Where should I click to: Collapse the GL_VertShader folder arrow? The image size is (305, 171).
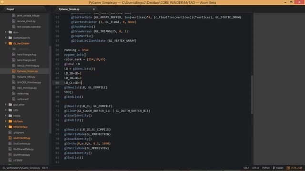coord(6,43)
